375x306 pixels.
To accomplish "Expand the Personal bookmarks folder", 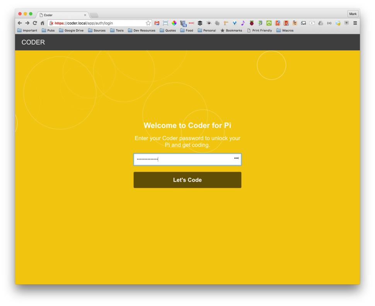I will pos(207,31).
